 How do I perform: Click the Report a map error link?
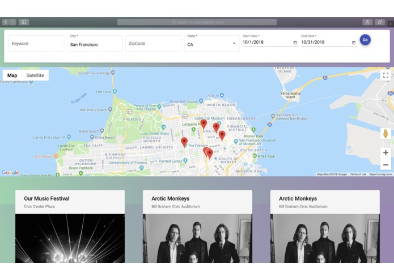(381, 174)
